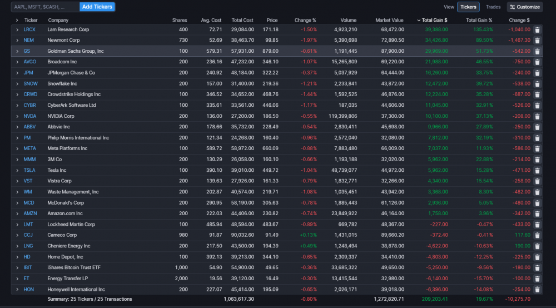
Task: Switch to the Trades view tab
Action: [493, 7]
